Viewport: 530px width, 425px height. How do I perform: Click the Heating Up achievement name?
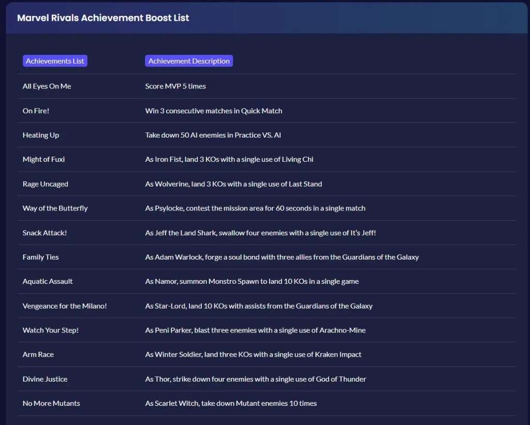(x=40, y=135)
